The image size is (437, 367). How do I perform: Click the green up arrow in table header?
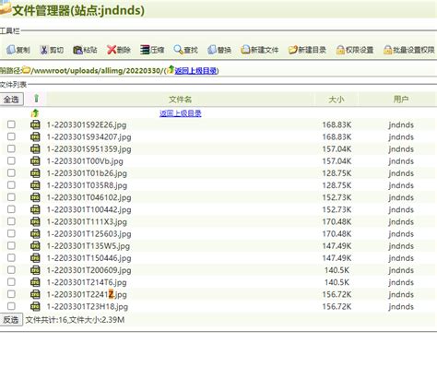coord(36,99)
